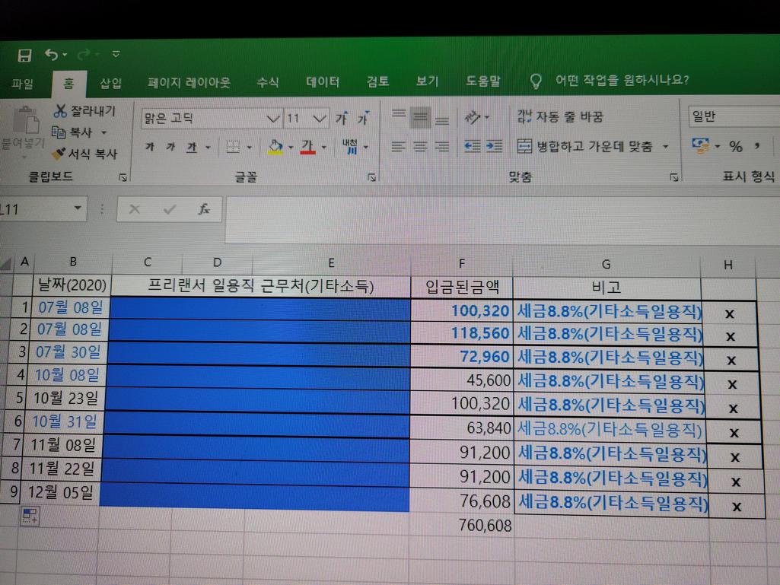This screenshot has width=780, height=585.
Task: Expand the Name Box dropdown arrow
Action: coord(78,208)
